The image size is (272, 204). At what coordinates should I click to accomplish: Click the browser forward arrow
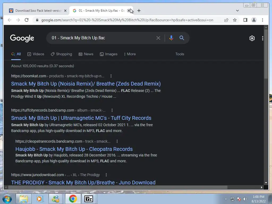(x=18, y=20)
